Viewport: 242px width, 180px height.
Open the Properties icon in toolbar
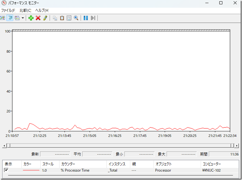tap(69, 18)
